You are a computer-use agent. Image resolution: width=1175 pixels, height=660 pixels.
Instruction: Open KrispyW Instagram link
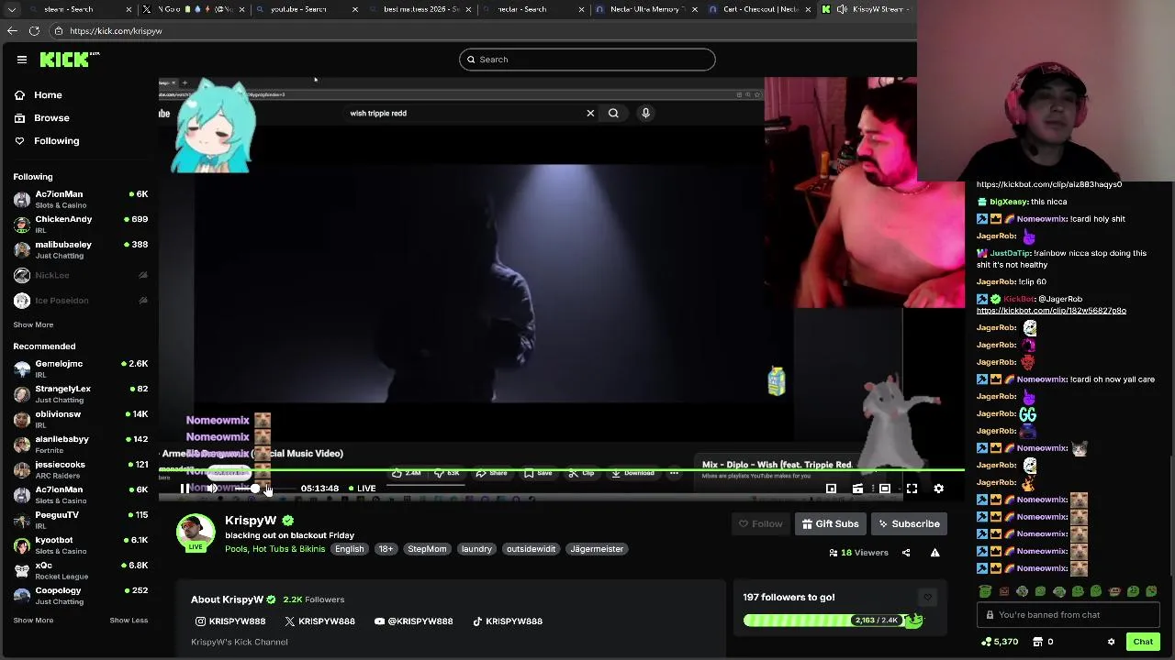tap(230, 621)
